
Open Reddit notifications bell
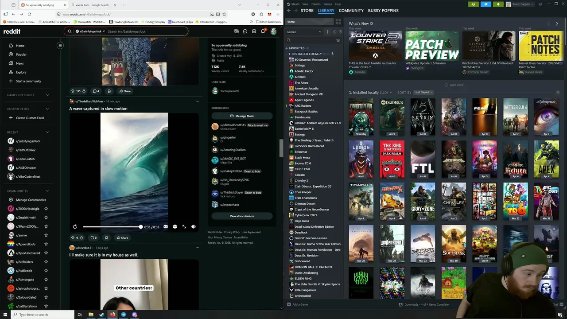tap(263, 31)
